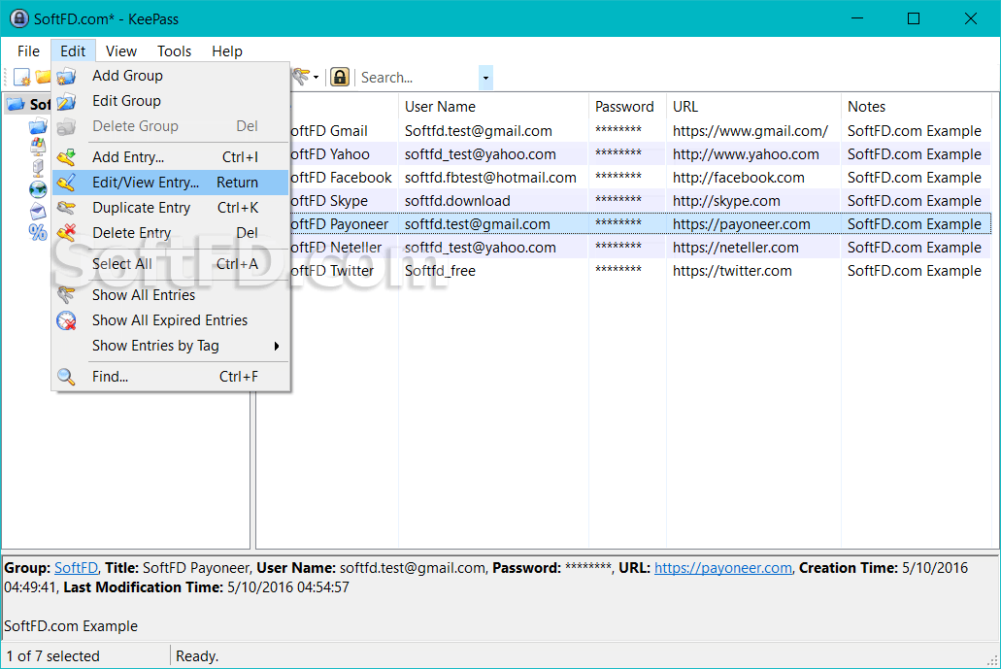Choose Add Group from Edit menu

pyautogui.click(x=171, y=76)
